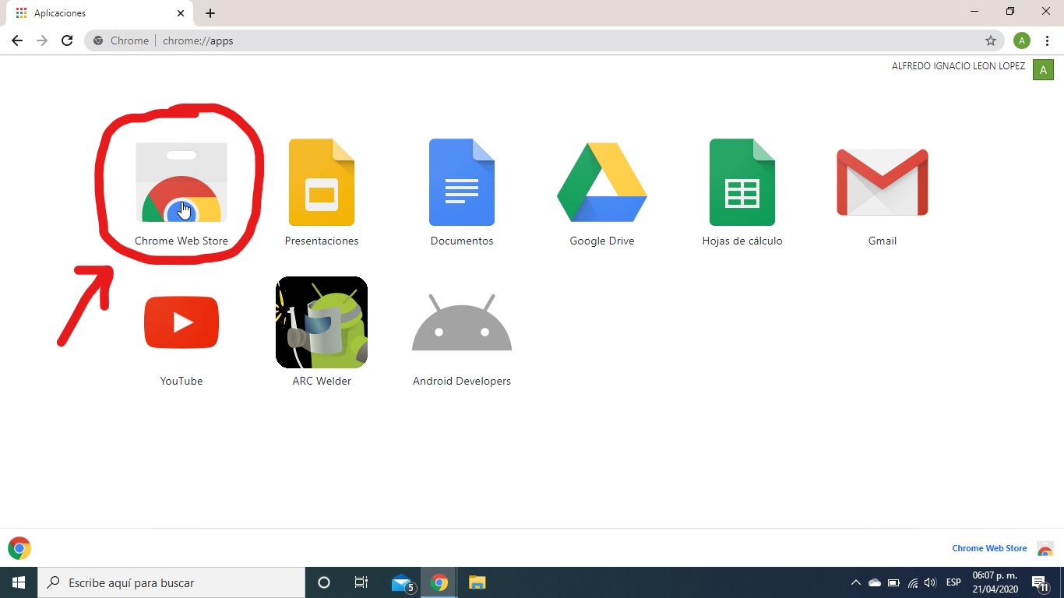
Task: Open the taskbar clock and date
Action: coord(995,582)
